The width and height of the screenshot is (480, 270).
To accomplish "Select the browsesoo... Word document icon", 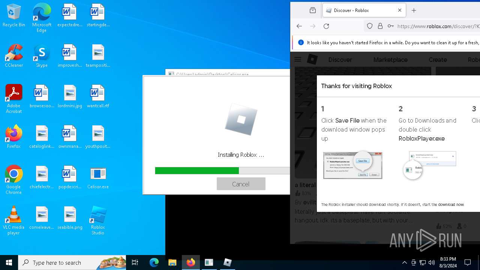I will click(x=42, y=97).
